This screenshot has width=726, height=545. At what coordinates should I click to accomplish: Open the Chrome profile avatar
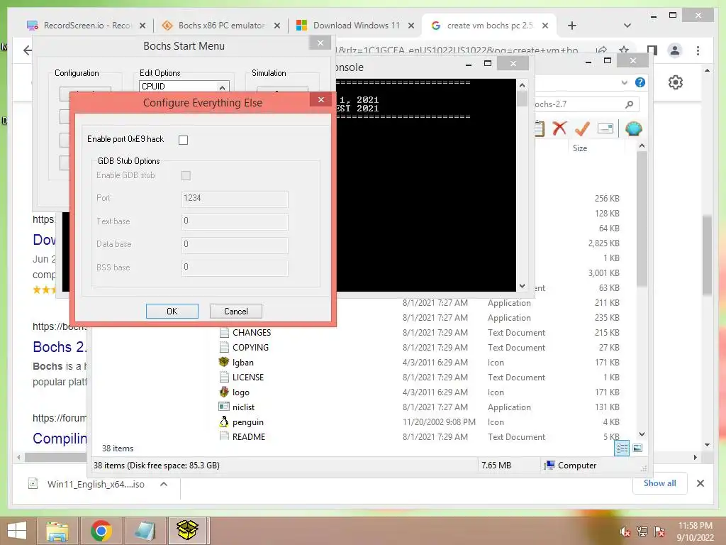coord(675,50)
